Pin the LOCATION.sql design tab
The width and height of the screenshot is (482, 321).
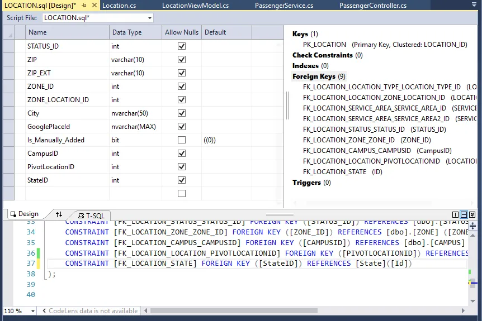(84, 5)
